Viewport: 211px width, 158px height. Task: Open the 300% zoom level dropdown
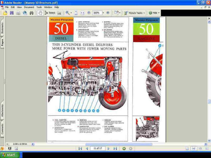(103, 13)
